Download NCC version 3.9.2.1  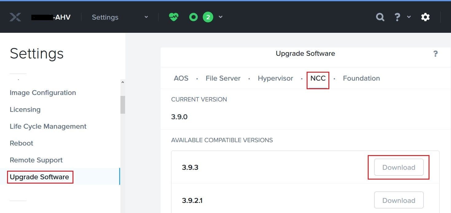399,200
